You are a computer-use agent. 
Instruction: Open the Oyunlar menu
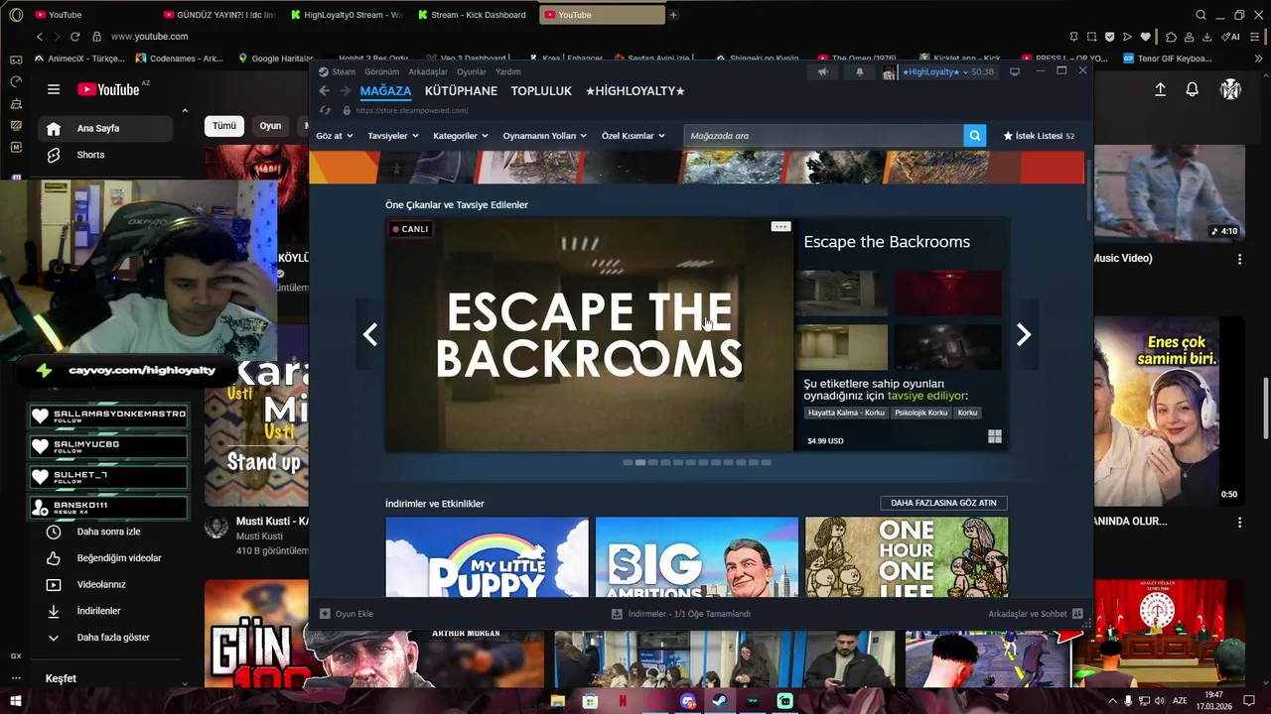click(472, 71)
